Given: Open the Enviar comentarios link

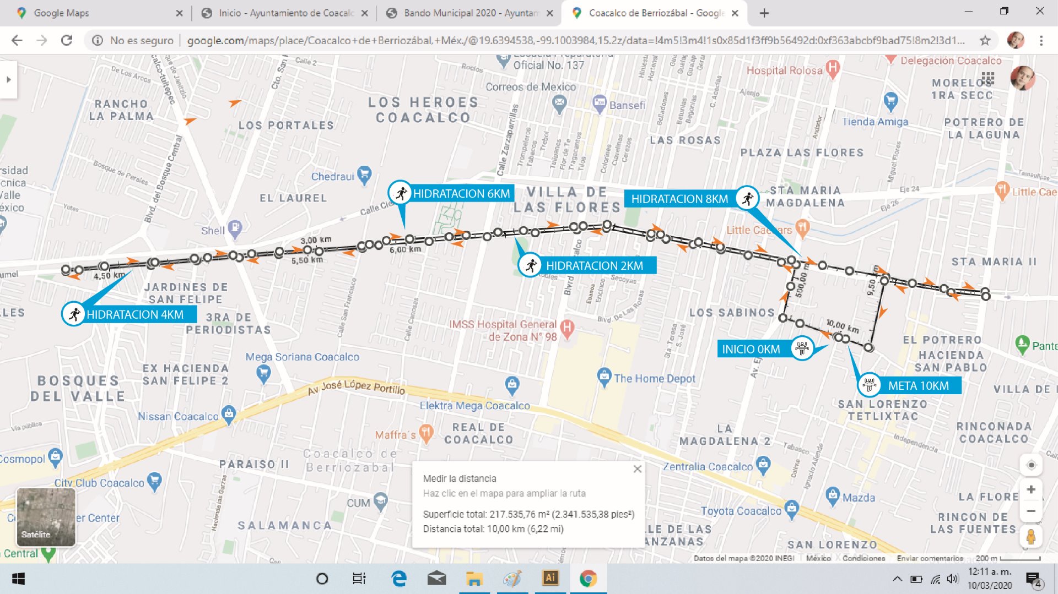Looking at the screenshot, I should (x=930, y=558).
